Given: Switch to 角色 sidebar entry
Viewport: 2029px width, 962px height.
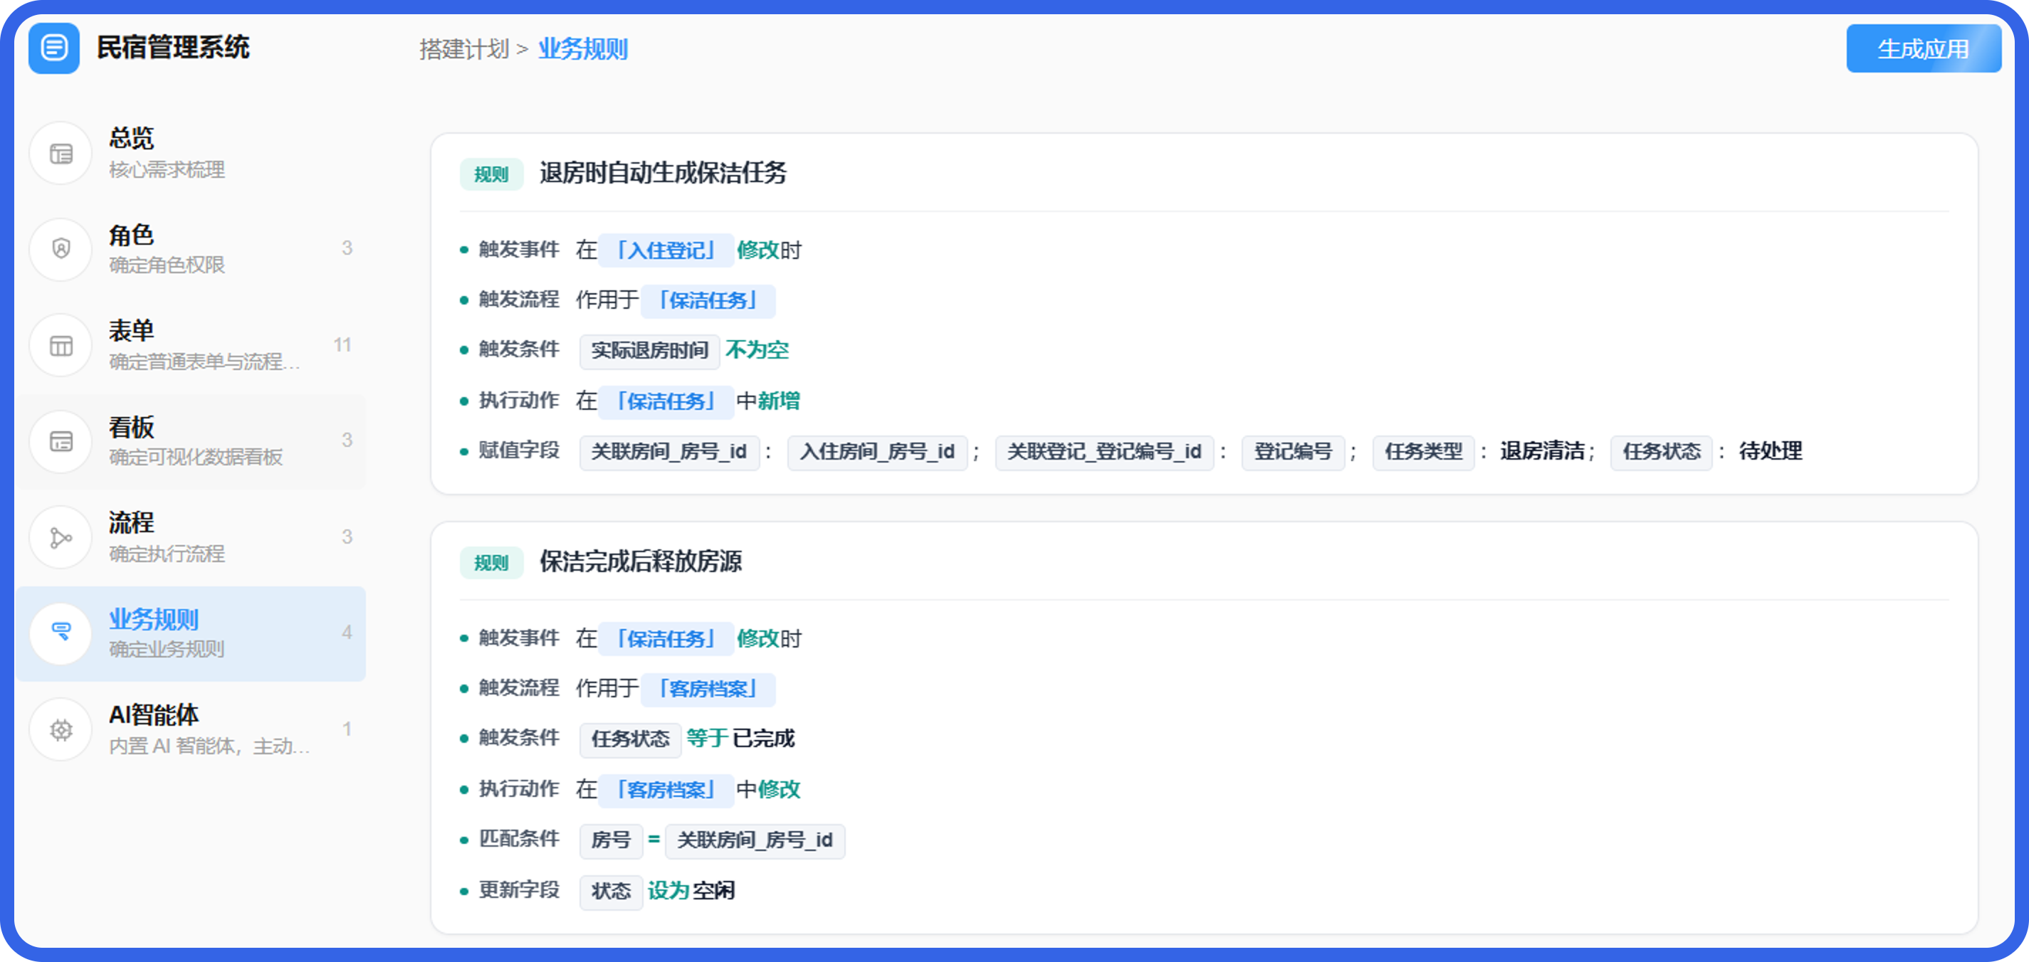Looking at the screenshot, I should click(x=191, y=250).
